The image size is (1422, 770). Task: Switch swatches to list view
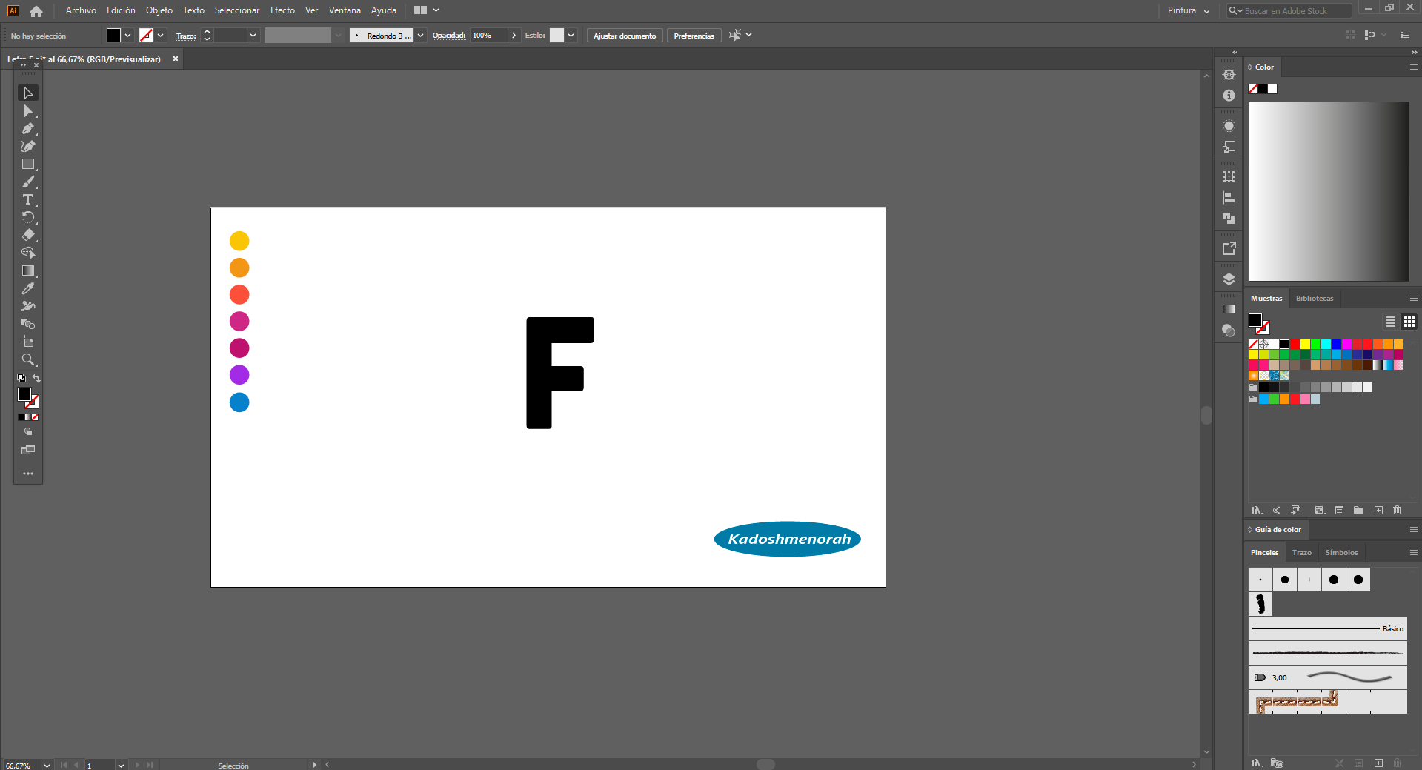point(1391,322)
